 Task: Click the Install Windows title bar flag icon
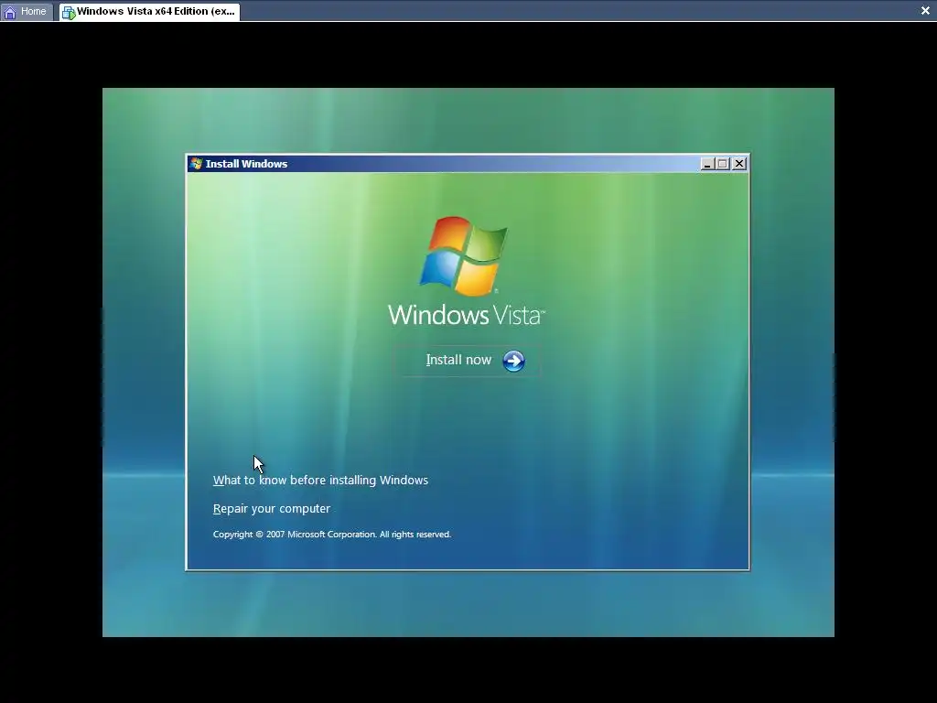[196, 163]
